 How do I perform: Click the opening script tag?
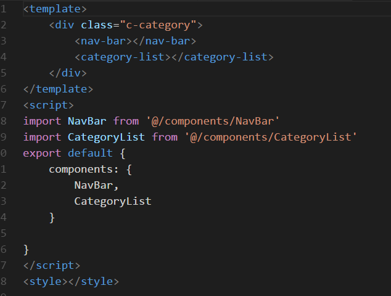[48, 105]
